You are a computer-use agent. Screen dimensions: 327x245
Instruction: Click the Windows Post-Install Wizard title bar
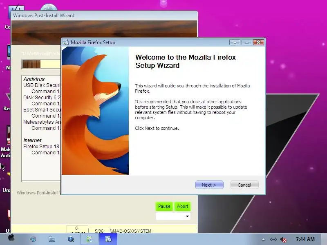(x=104, y=16)
